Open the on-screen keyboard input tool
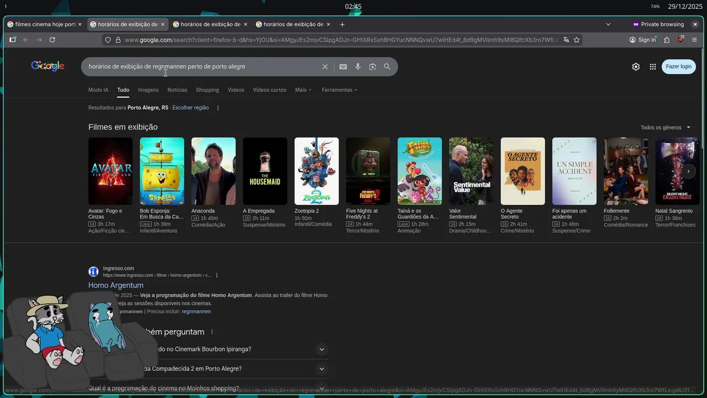Screen dimensions: 707x398 [343, 66]
